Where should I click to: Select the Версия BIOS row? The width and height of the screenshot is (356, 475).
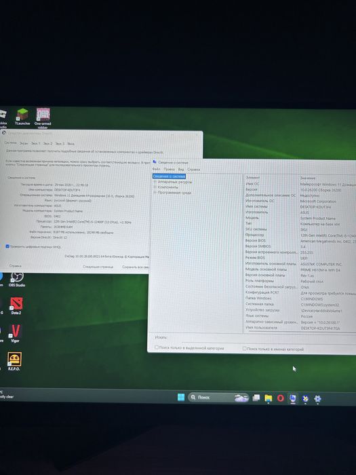click(x=300, y=241)
